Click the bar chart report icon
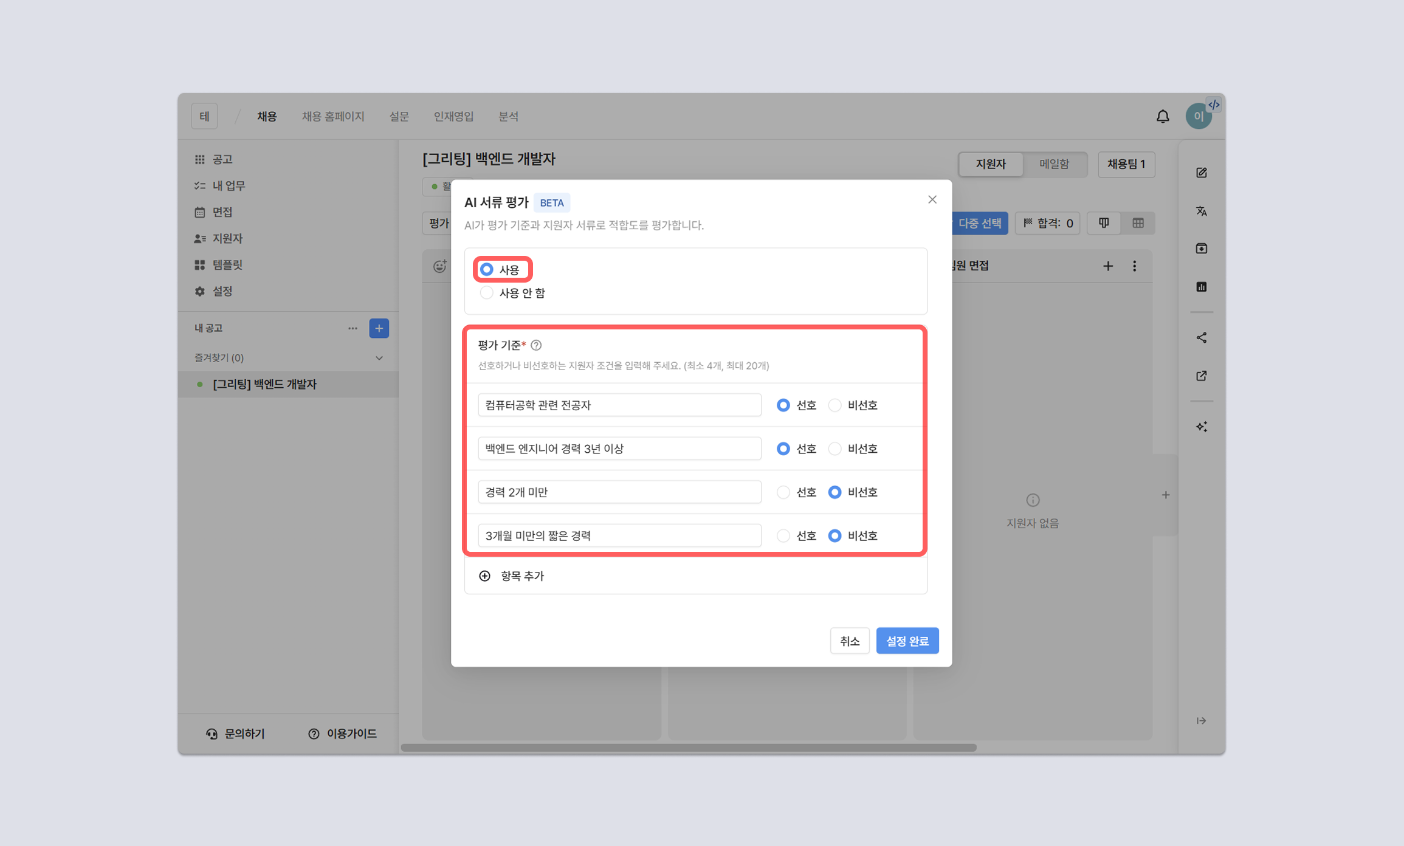 coord(1201,287)
